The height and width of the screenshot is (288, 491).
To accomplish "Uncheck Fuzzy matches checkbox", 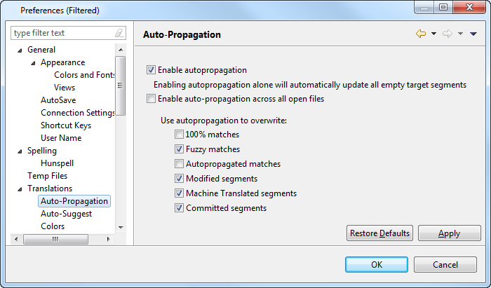I will (179, 149).
